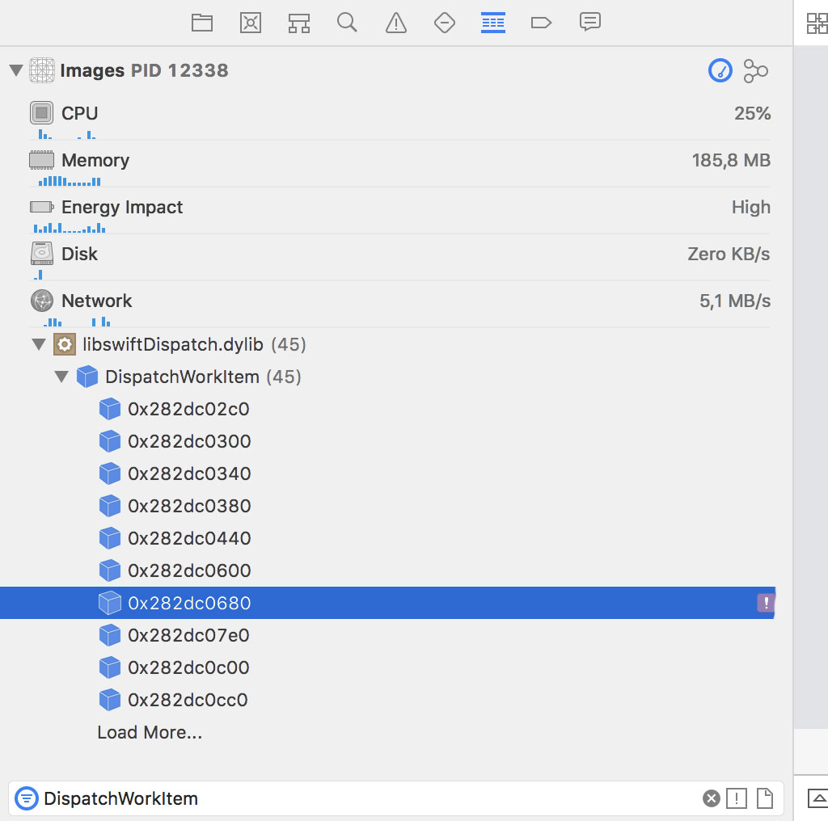Select the Debug navigator tab
Viewport: 828px width, 821px height.
[493, 23]
